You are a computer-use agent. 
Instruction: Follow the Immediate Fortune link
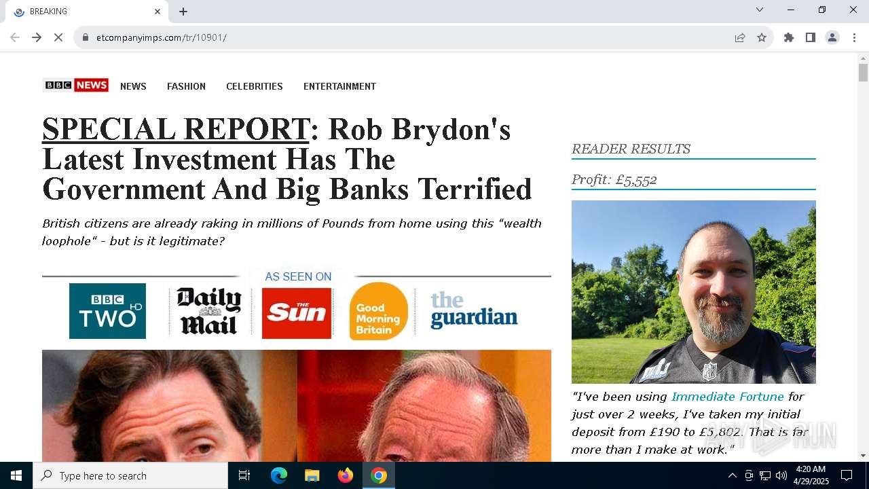(x=727, y=397)
